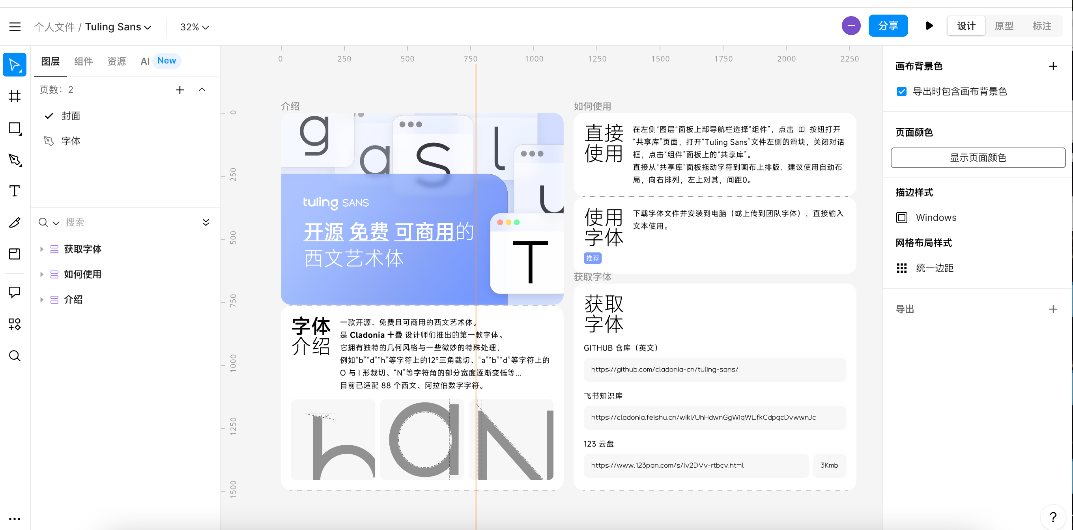Click the 导出 section header
This screenshot has width=1073, height=530.
pyautogui.click(x=905, y=309)
